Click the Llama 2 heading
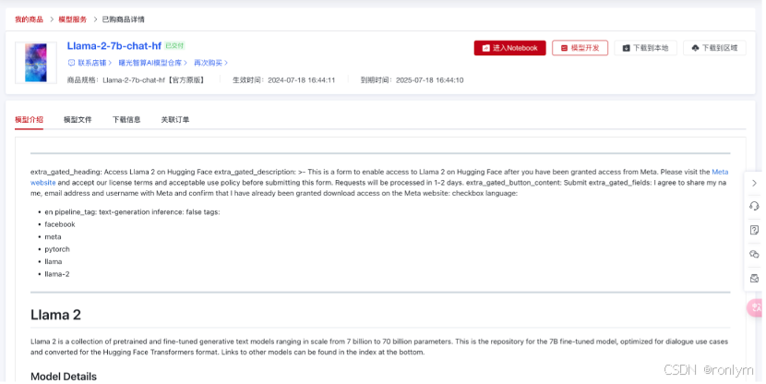 [x=55, y=315]
